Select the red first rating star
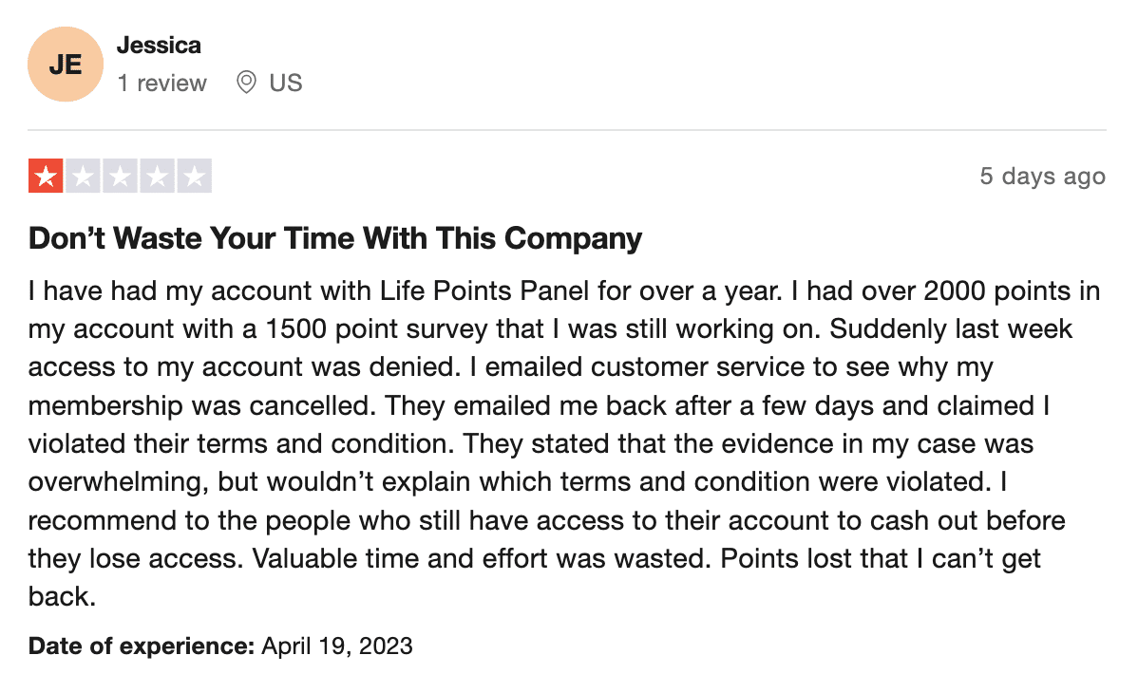 tap(46, 176)
